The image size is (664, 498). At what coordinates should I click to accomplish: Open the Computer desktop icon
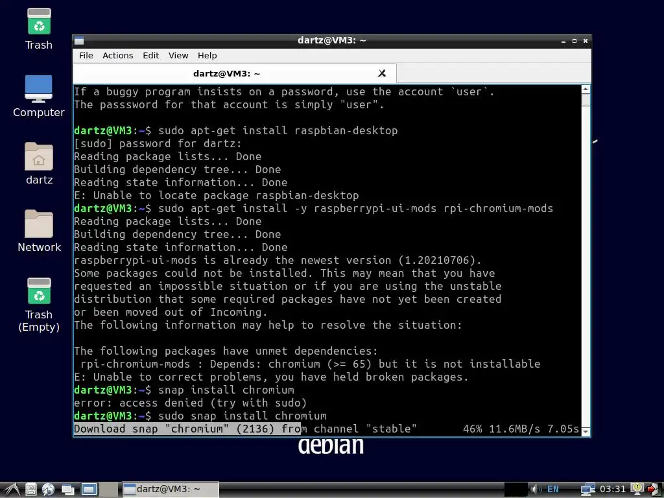38,97
